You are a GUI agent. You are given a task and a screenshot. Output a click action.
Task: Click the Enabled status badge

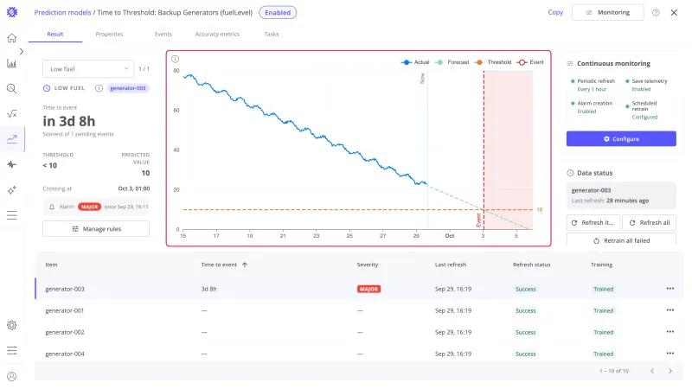coord(278,12)
